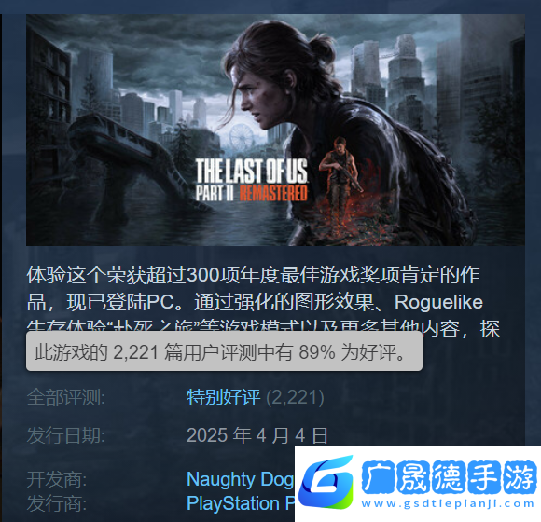Click the 广晟德手游 watermark text
The width and height of the screenshot is (541, 522).
tap(450, 477)
